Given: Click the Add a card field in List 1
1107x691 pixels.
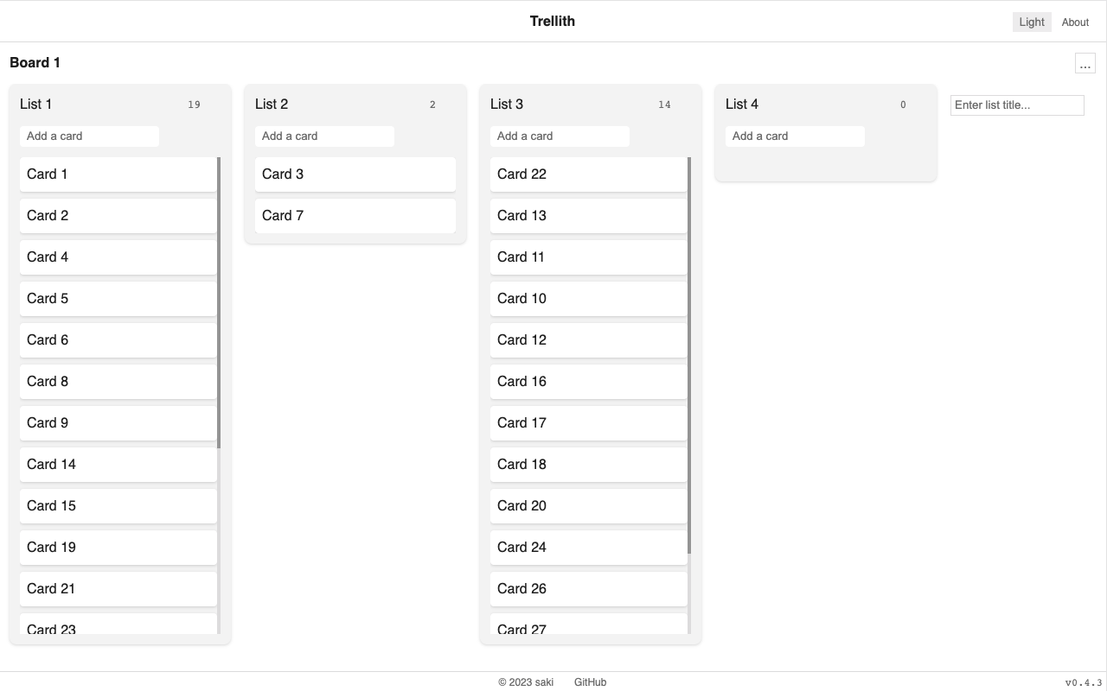Looking at the screenshot, I should [89, 136].
